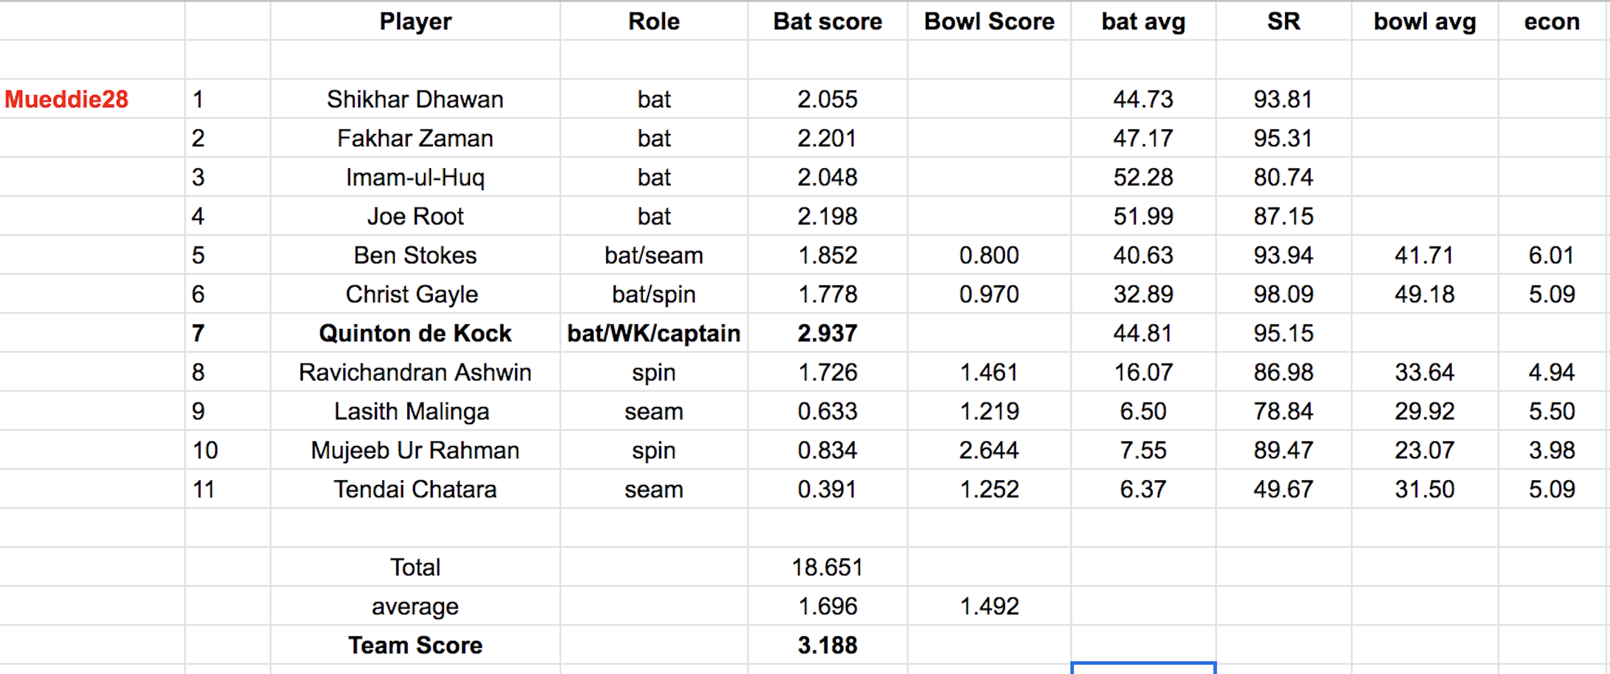
Task: Click the bat/WK/captain role cell
Action: click(653, 333)
